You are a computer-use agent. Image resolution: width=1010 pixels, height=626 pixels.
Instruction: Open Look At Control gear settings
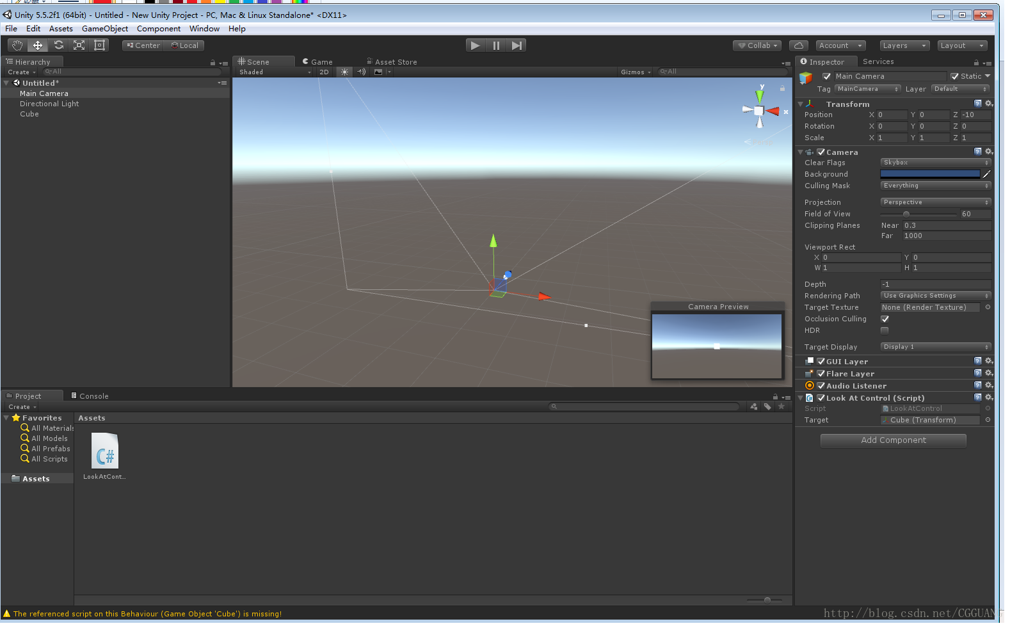pyautogui.click(x=989, y=397)
